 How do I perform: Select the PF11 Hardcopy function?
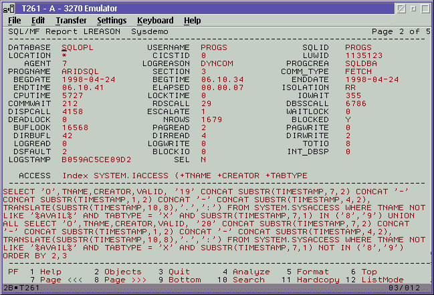(312, 280)
